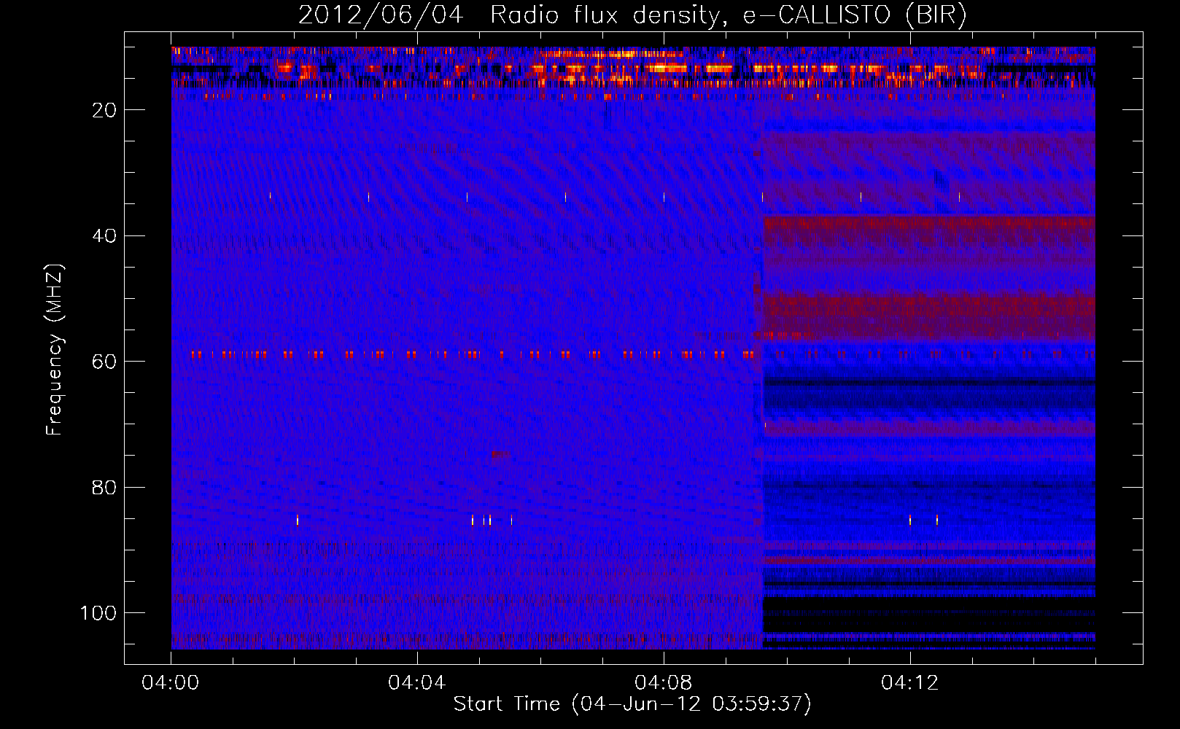The width and height of the screenshot is (1180, 729).
Task: Click the time tick label "04:08"
Action: (x=664, y=683)
